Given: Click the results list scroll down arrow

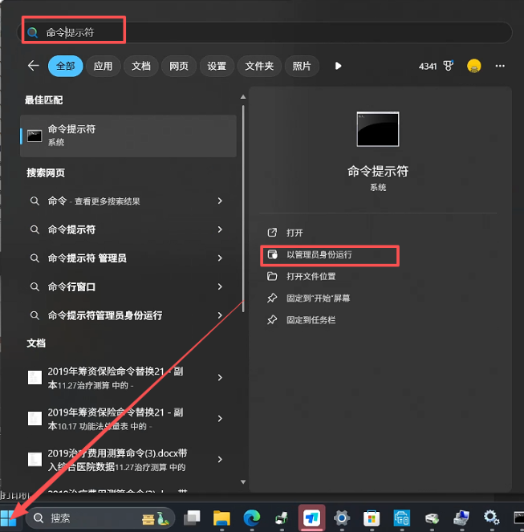Looking at the screenshot, I should [243, 481].
